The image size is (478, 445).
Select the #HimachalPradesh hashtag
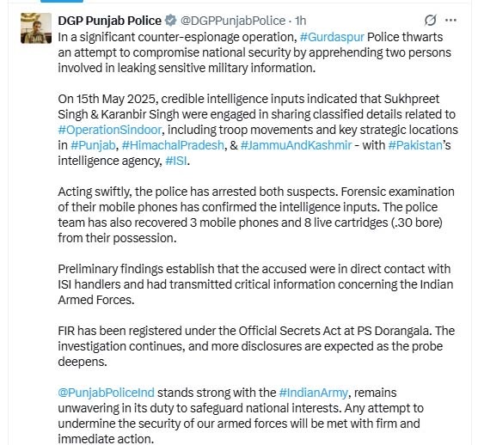click(173, 145)
